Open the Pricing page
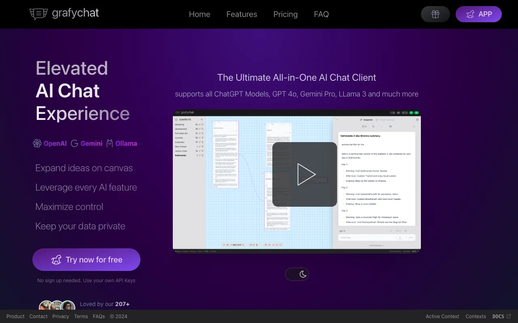This screenshot has height=323, width=518. click(285, 14)
